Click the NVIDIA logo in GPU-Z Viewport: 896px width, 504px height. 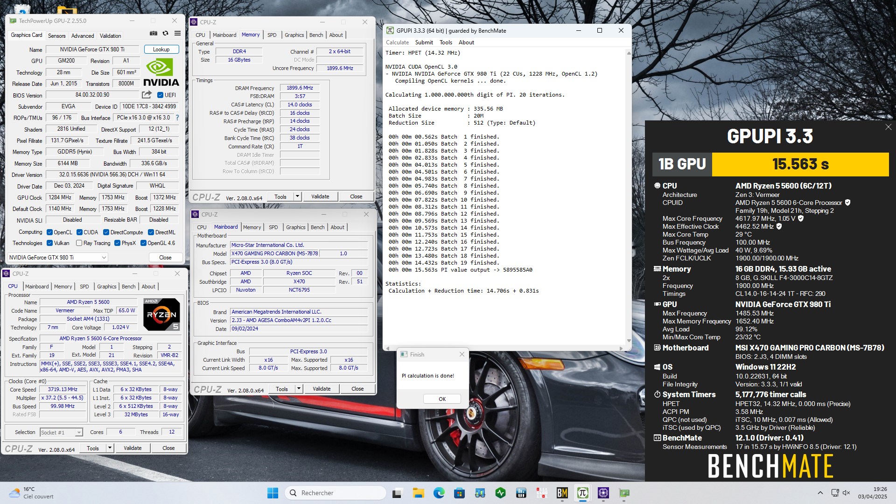point(161,72)
